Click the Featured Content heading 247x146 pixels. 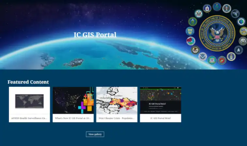(28, 82)
